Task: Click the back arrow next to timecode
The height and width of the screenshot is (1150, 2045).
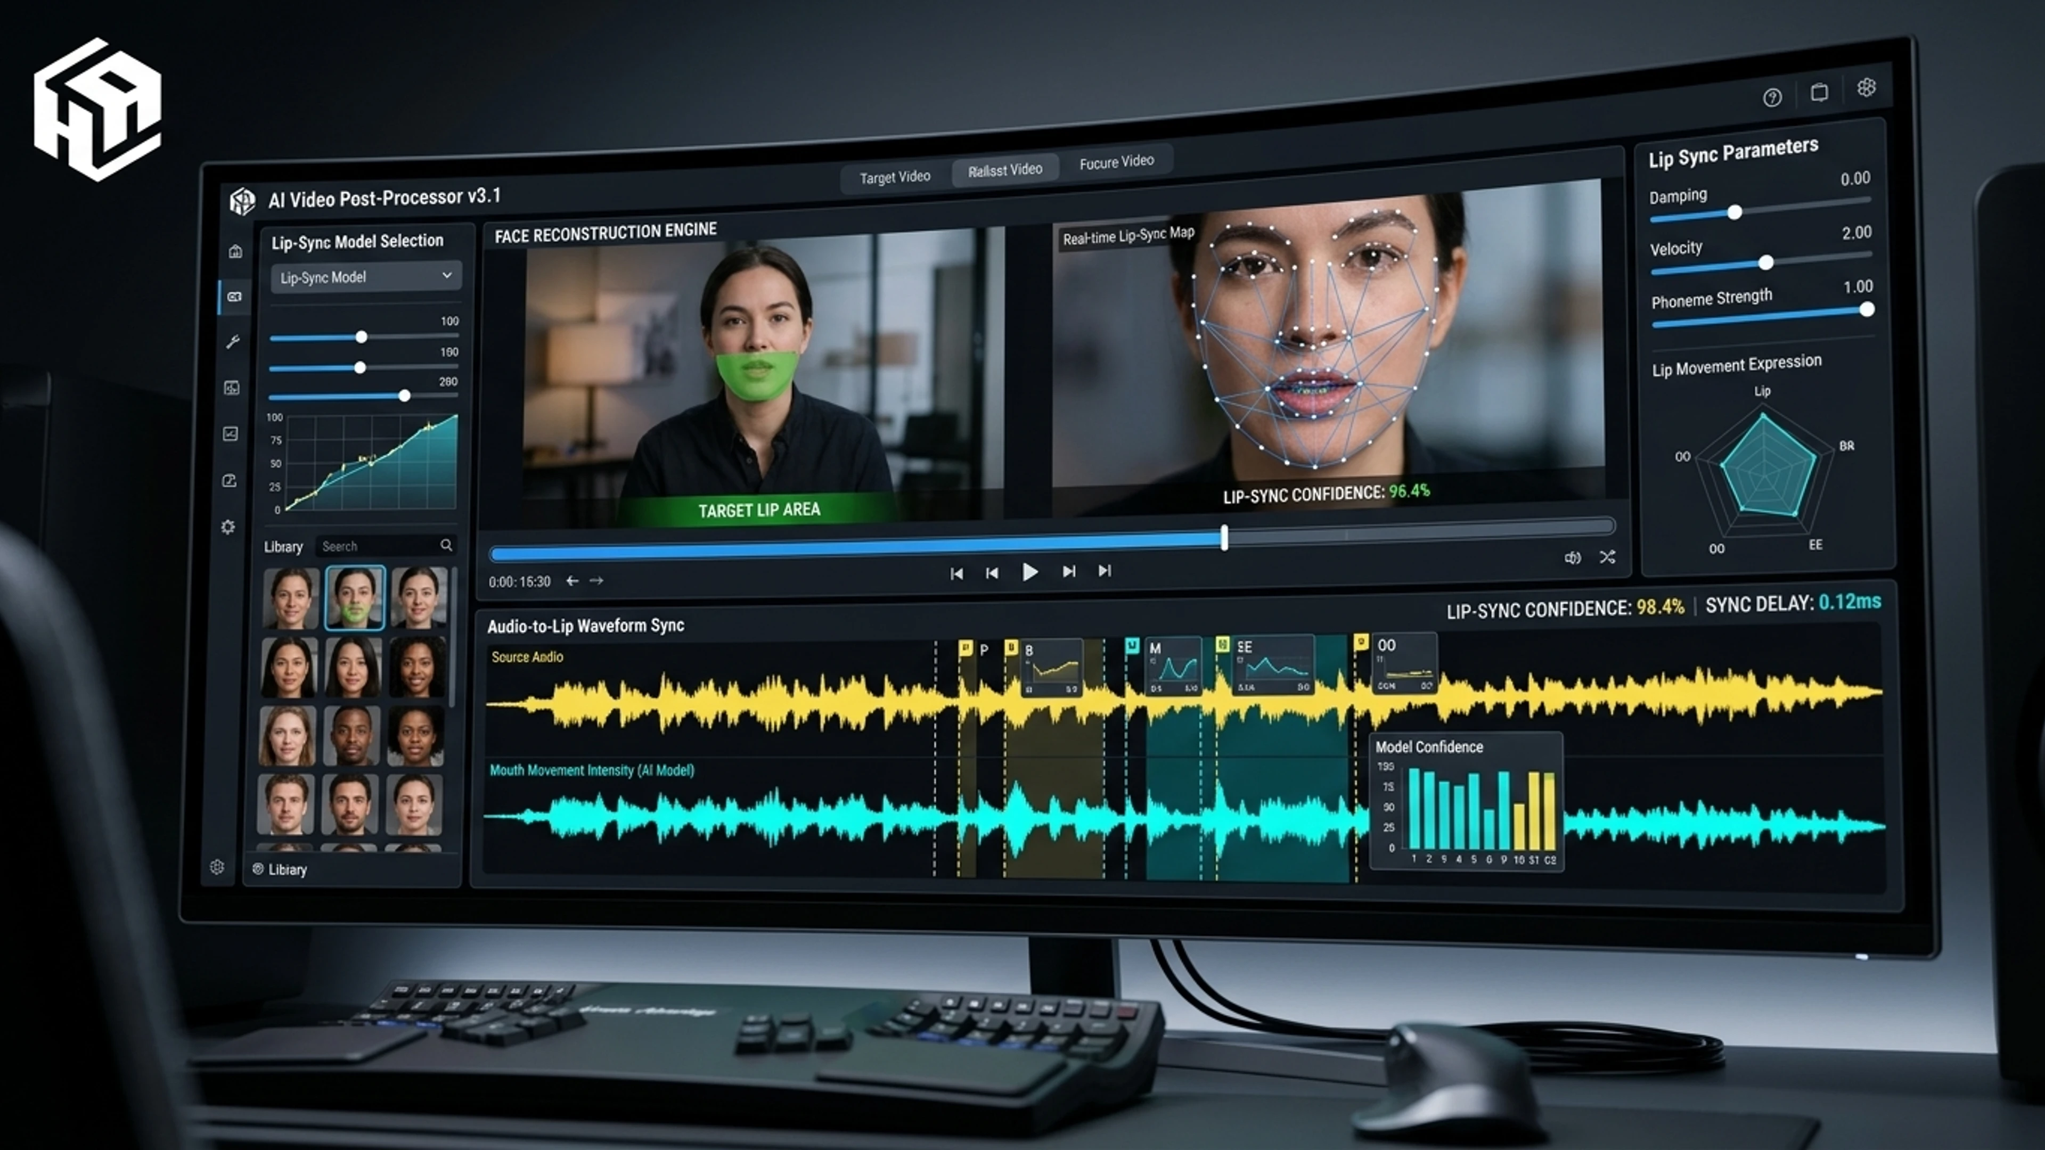Action: [x=572, y=581]
